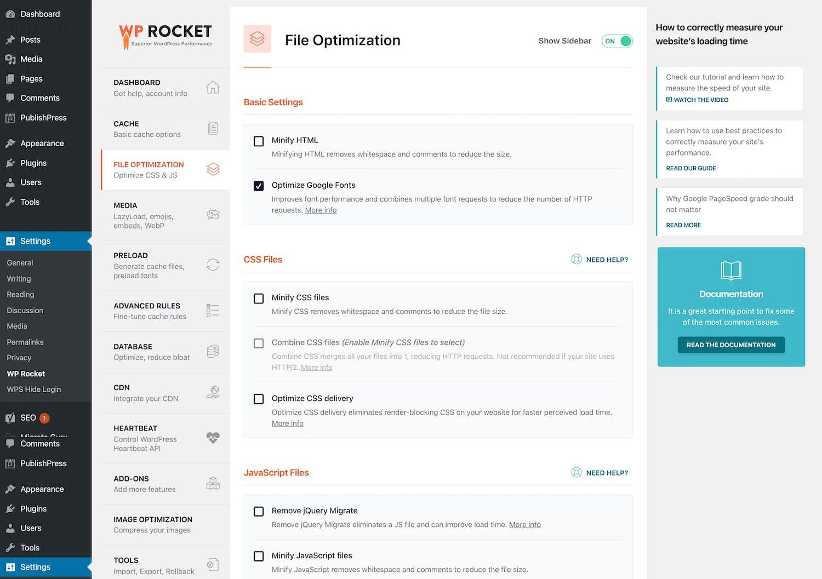Open File Optimization via stacked layers icon
Image resolution: width=822 pixels, height=579 pixels.
pos(213,169)
